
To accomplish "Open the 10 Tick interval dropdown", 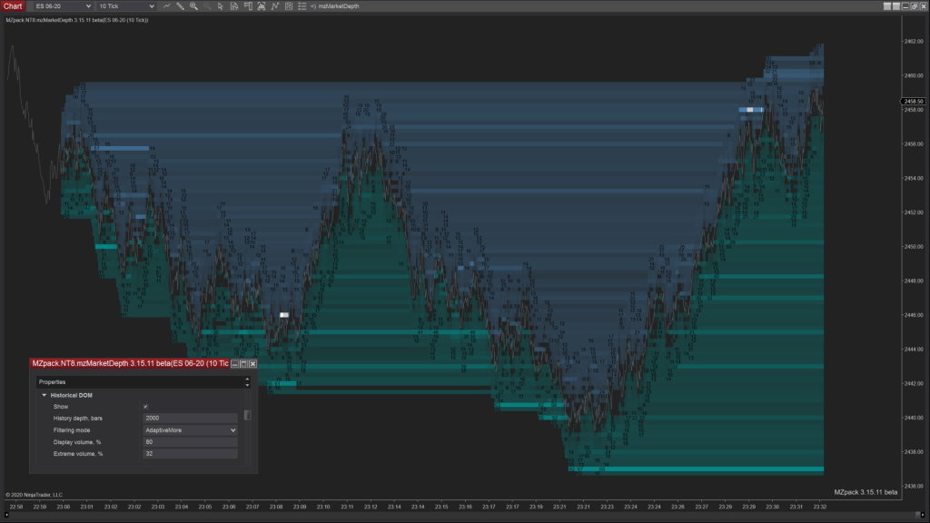I will 126,6.
